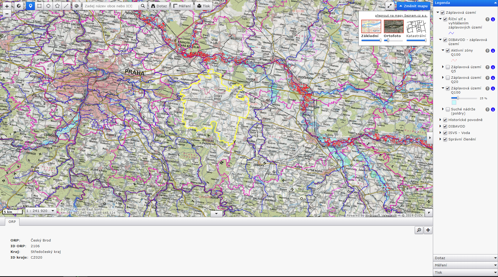Open Tisk print tool
Screen dimensions: 498x277
(x=203, y=6)
